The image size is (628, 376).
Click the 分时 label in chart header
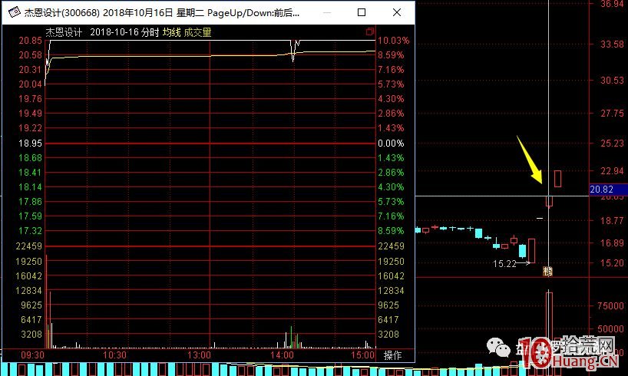pyautogui.click(x=150, y=32)
